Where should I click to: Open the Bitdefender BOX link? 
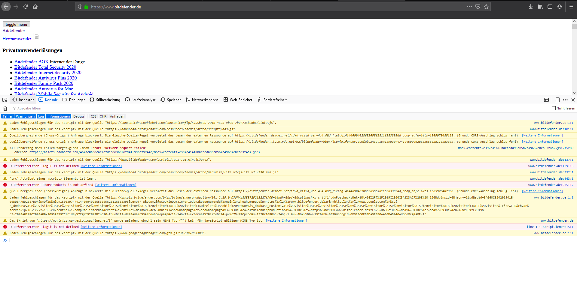click(31, 62)
